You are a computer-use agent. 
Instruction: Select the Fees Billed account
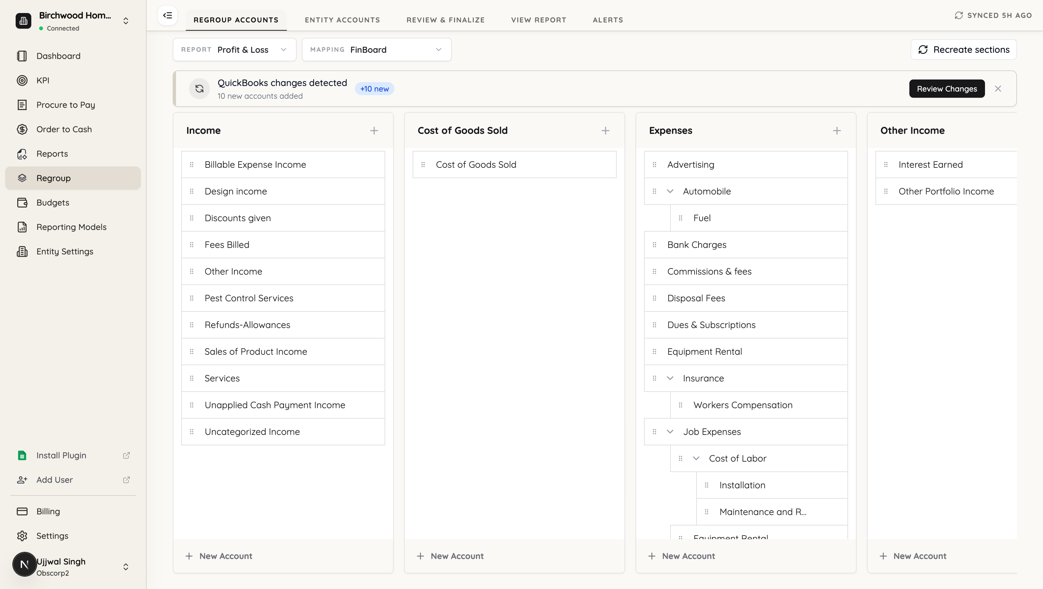coord(283,245)
